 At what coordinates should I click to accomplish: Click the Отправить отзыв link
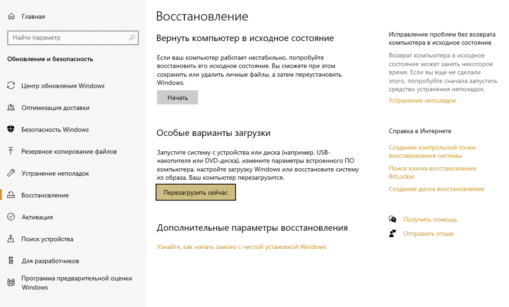[428, 234]
